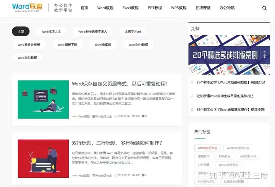Click the category list icon on second article
The image size is (275, 187).
click(93, 176)
